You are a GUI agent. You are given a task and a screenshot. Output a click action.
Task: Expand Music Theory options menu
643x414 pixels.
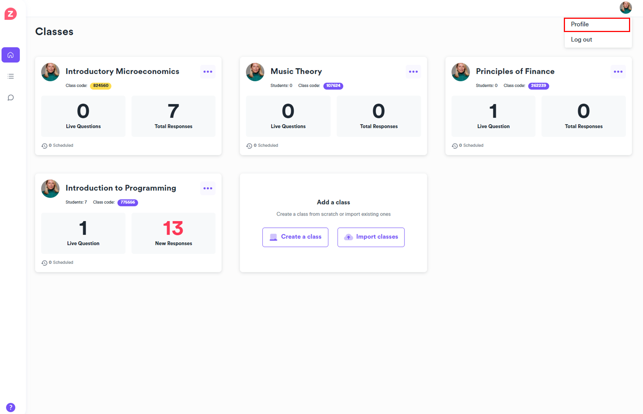coord(413,72)
